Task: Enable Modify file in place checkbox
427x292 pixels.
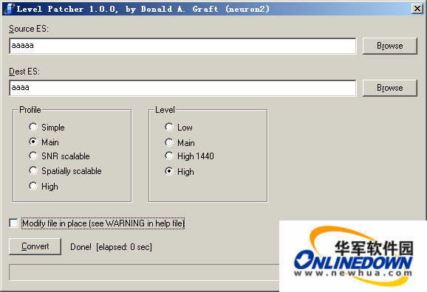Action: click(13, 223)
